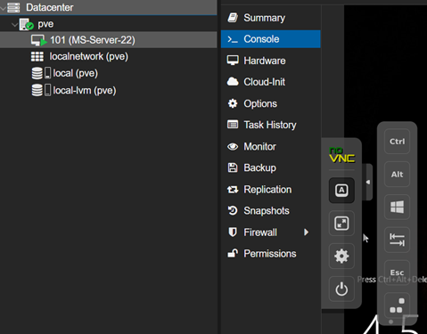427x334 pixels.
Task: Select VM 101 (MS-Server-22)
Action: pyautogui.click(x=109, y=40)
